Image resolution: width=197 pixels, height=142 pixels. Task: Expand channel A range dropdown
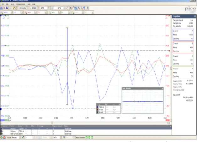pyautogui.click(x=12, y=12)
